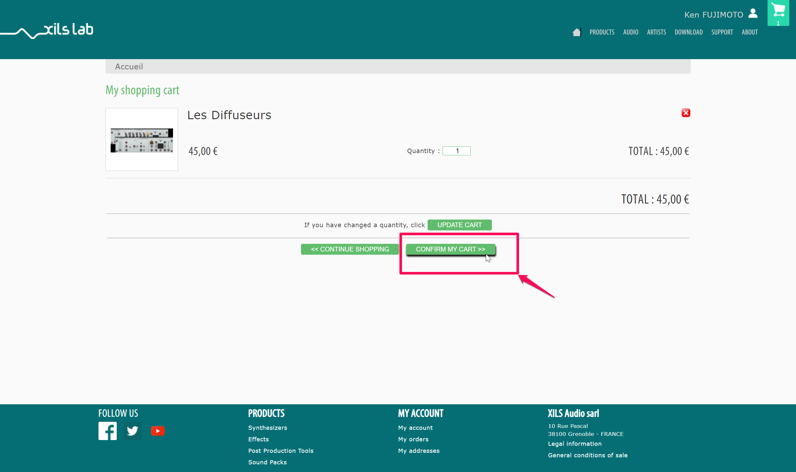Click the 45,00 € unit price
Image resolution: width=796 pixels, height=472 pixels.
click(203, 151)
